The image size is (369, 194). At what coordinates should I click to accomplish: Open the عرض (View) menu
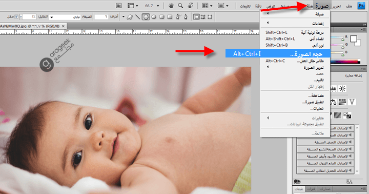click(271, 6)
